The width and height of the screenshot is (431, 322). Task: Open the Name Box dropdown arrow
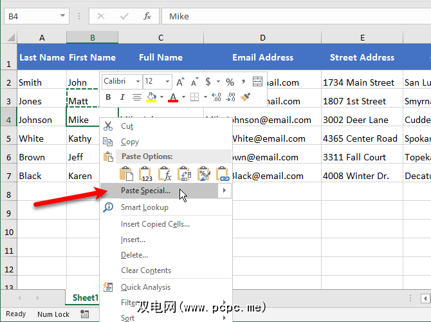pyautogui.click(x=62, y=16)
